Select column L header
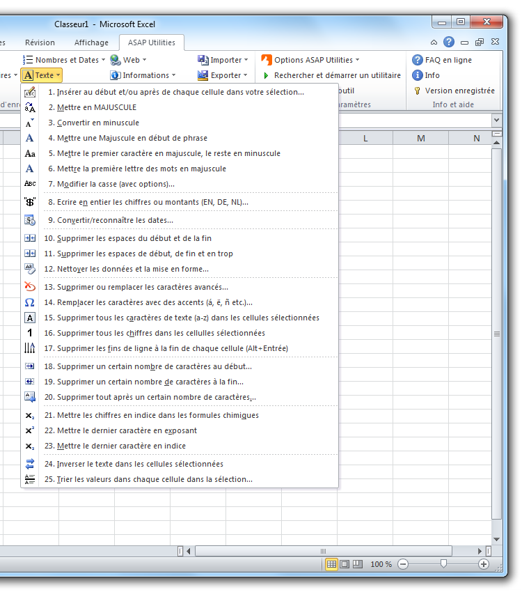The width and height of the screenshot is (522, 592). coord(365,139)
